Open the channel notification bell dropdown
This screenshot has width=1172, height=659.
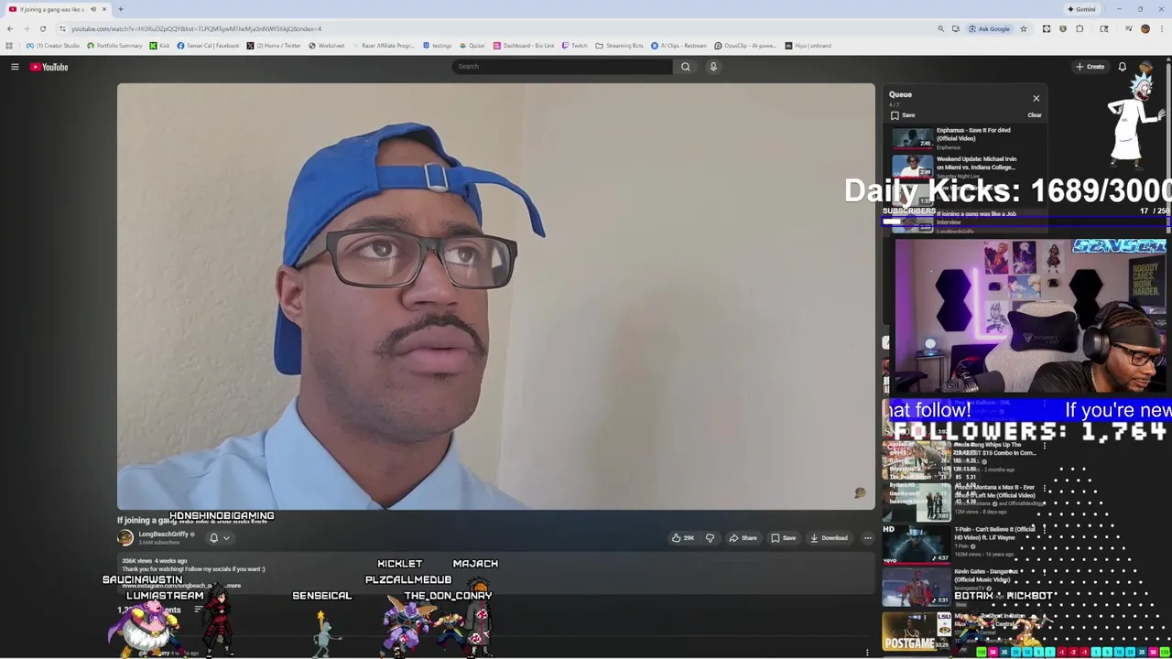click(219, 538)
